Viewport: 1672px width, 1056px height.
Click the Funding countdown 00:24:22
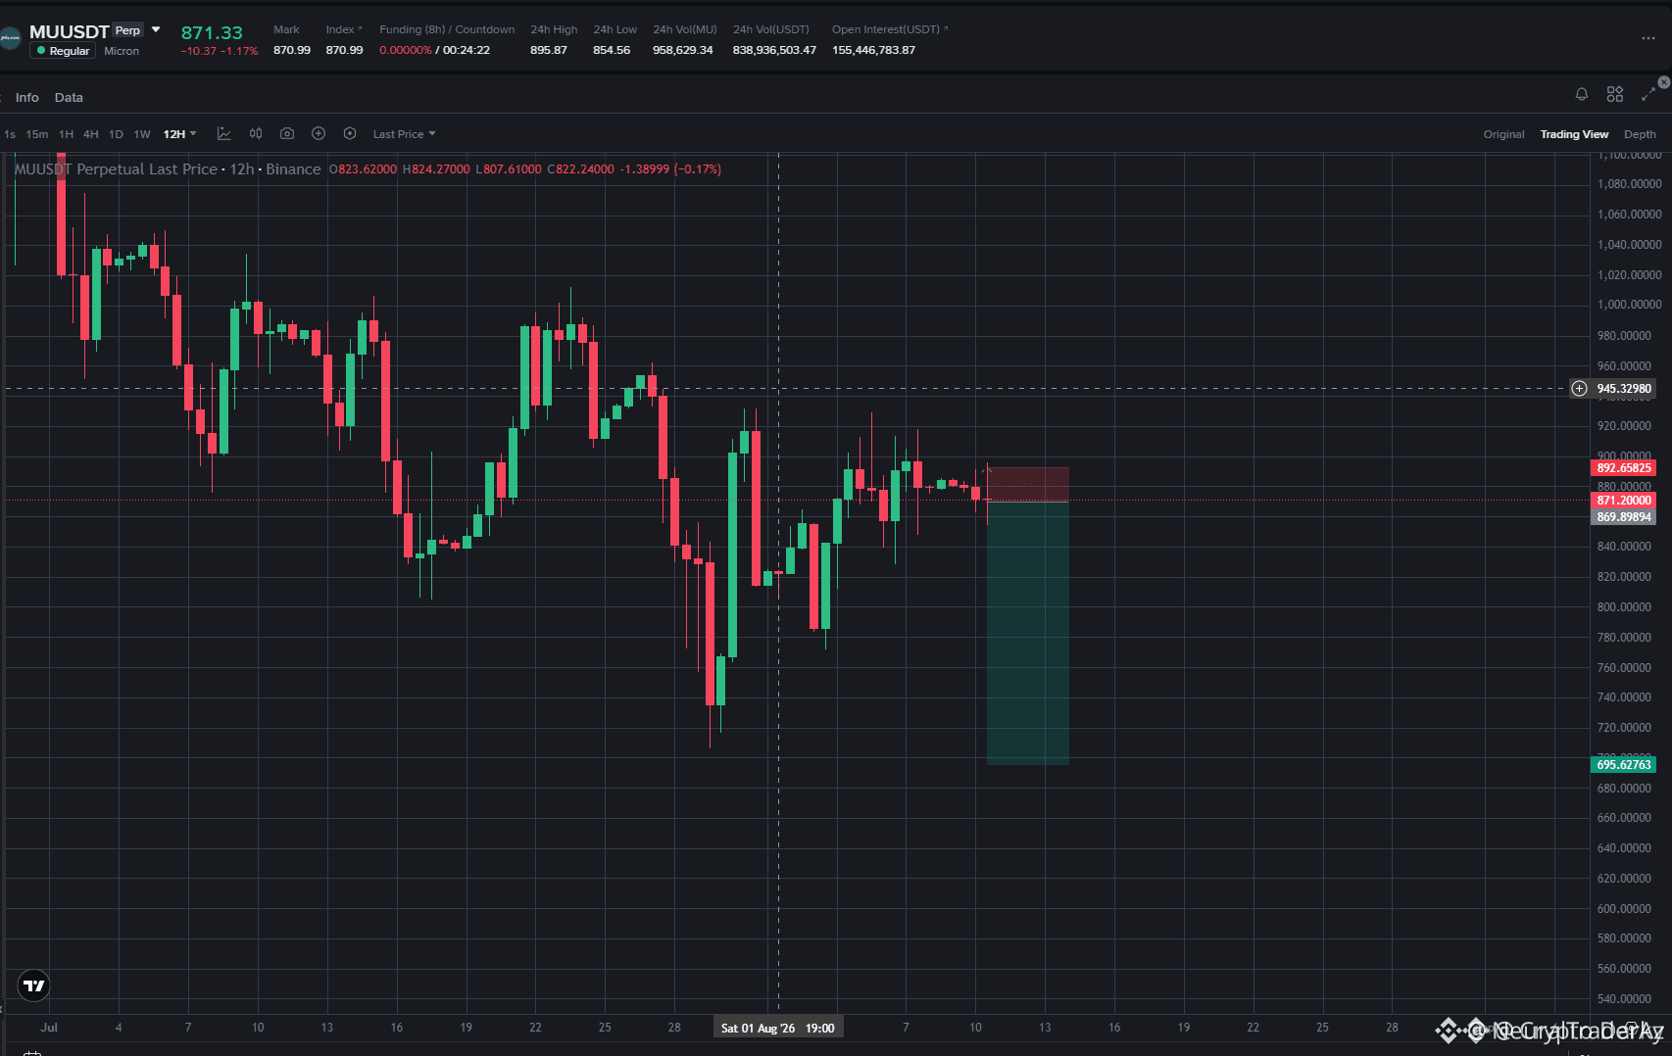pyautogui.click(x=466, y=50)
